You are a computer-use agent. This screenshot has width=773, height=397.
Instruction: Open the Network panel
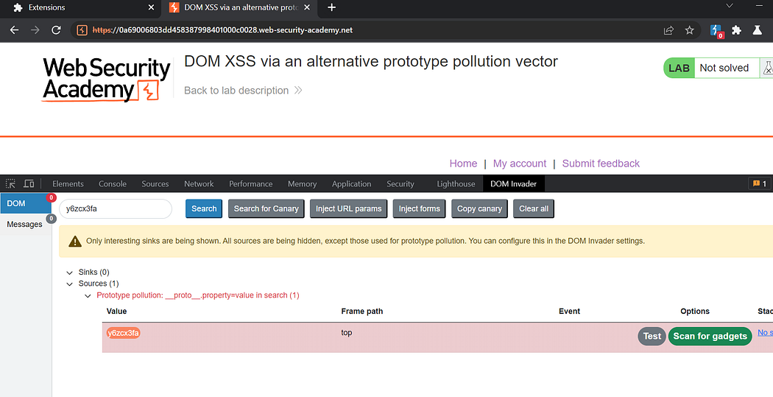pos(200,183)
